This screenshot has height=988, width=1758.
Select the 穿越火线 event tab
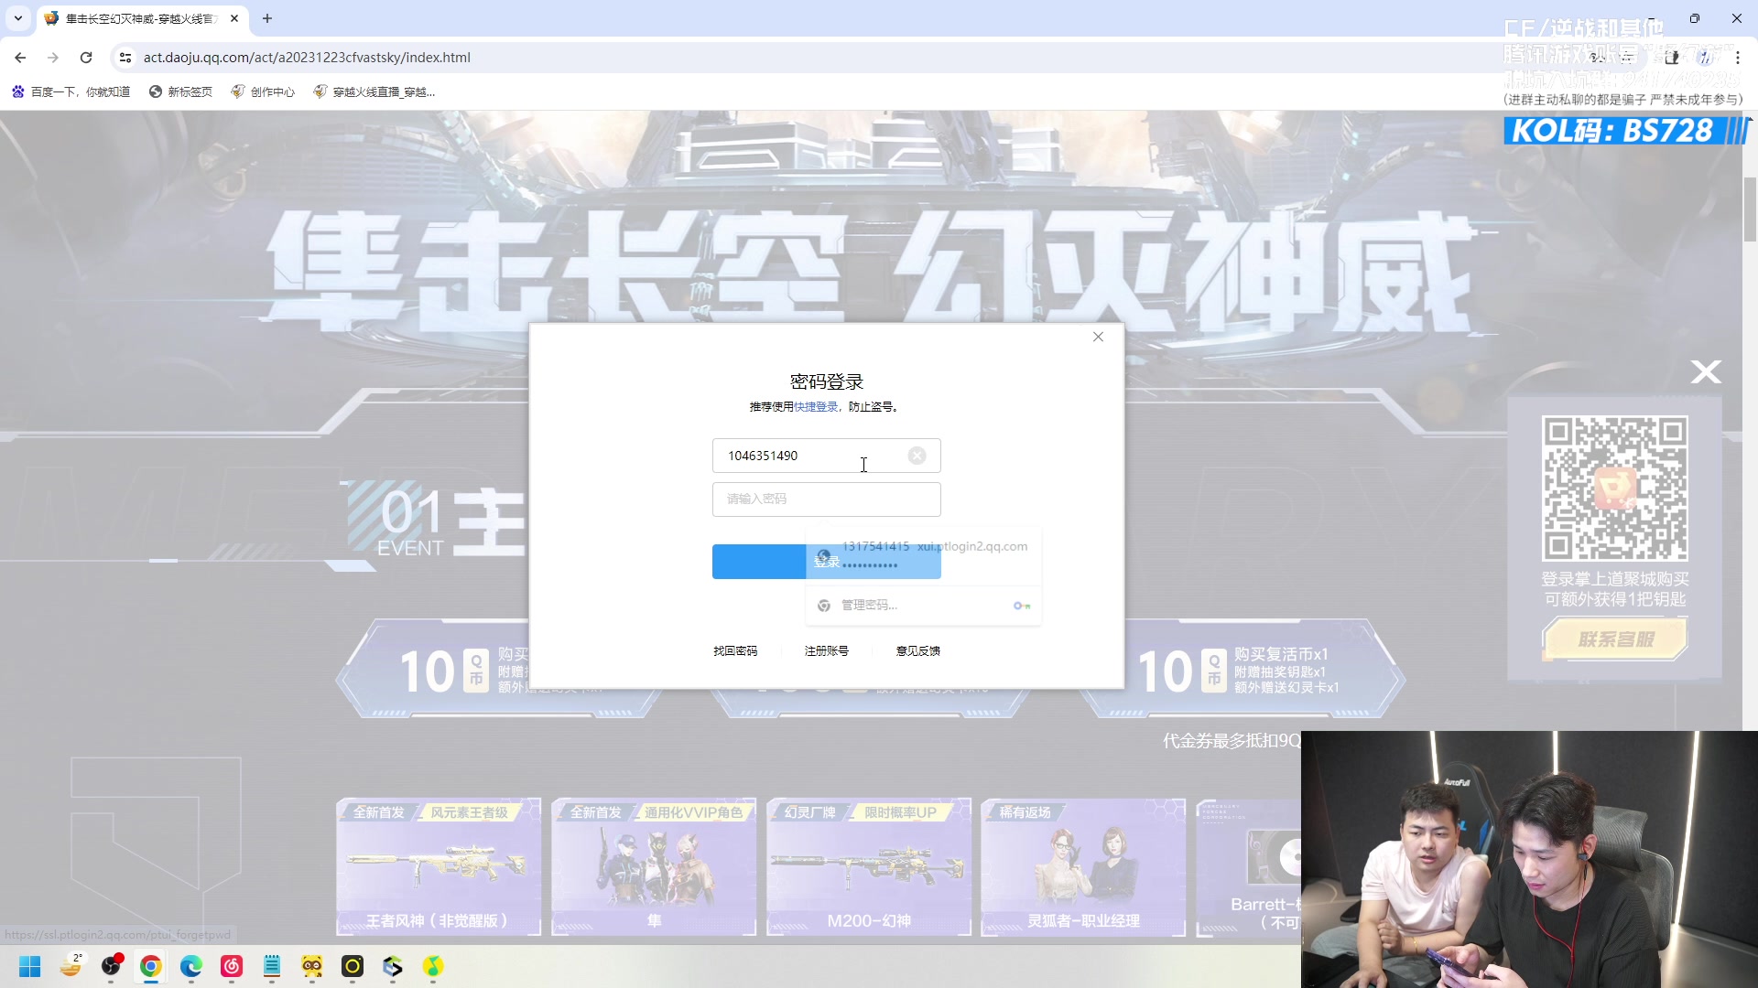(142, 18)
